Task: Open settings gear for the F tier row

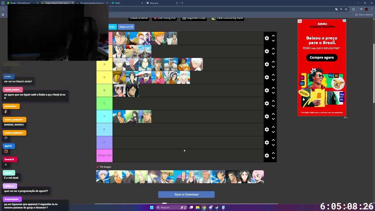Action: (x=267, y=142)
